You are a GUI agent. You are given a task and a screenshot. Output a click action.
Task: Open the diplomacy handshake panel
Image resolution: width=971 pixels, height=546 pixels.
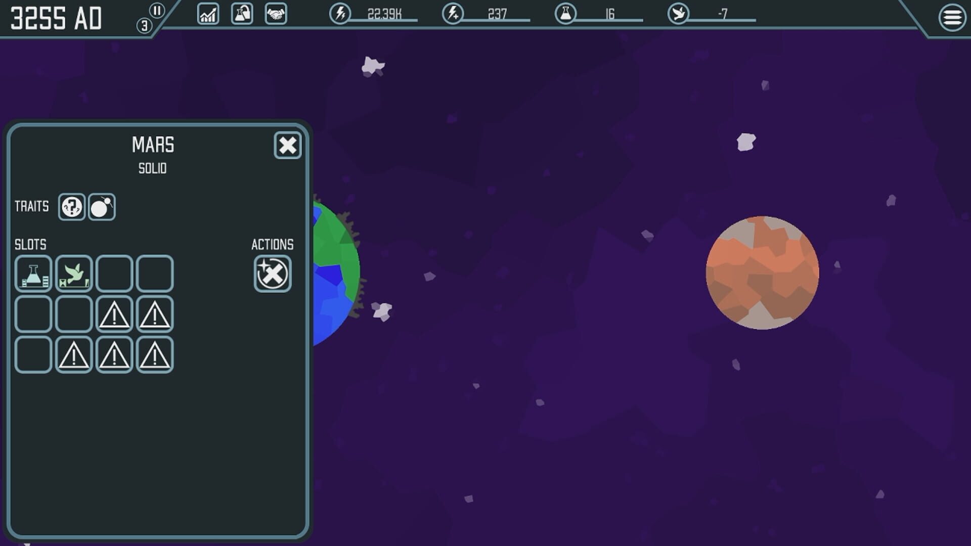(275, 15)
